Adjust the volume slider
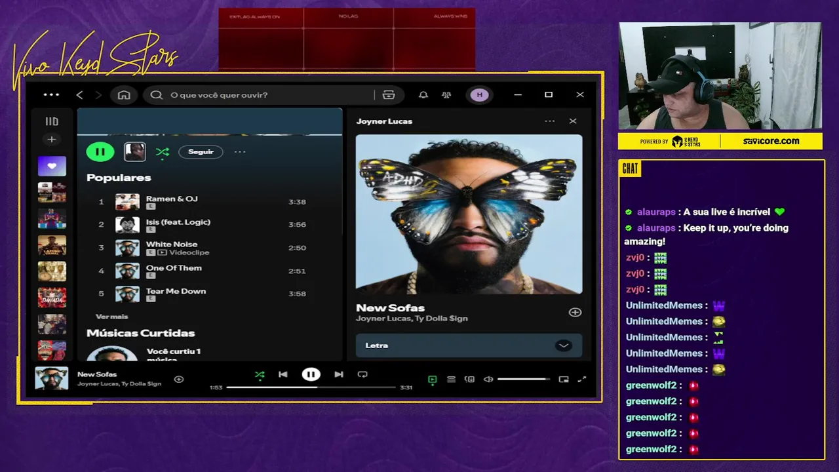 coord(524,379)
